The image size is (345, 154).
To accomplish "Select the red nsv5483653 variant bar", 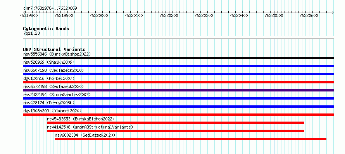I will (176, 123).
